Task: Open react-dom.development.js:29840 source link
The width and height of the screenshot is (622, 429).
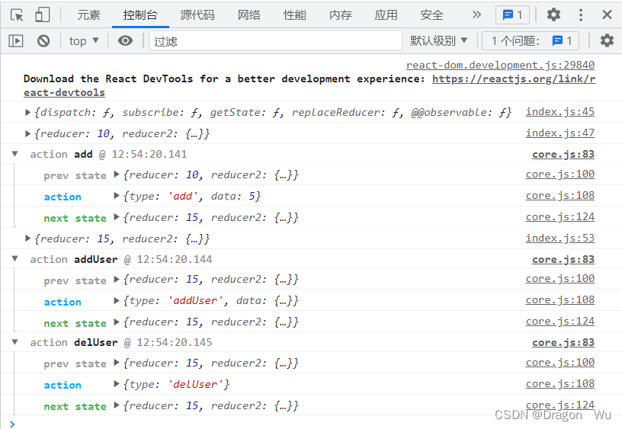Action: pos(500,65)
